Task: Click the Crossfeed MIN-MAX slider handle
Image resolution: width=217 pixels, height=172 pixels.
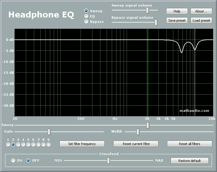Action: tap(108, 160)
